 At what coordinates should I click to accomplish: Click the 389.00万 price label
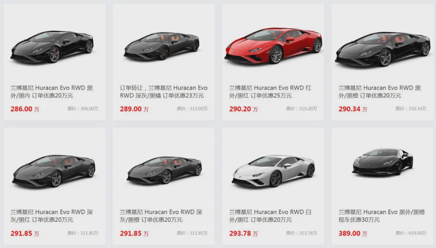coord(352,233)
